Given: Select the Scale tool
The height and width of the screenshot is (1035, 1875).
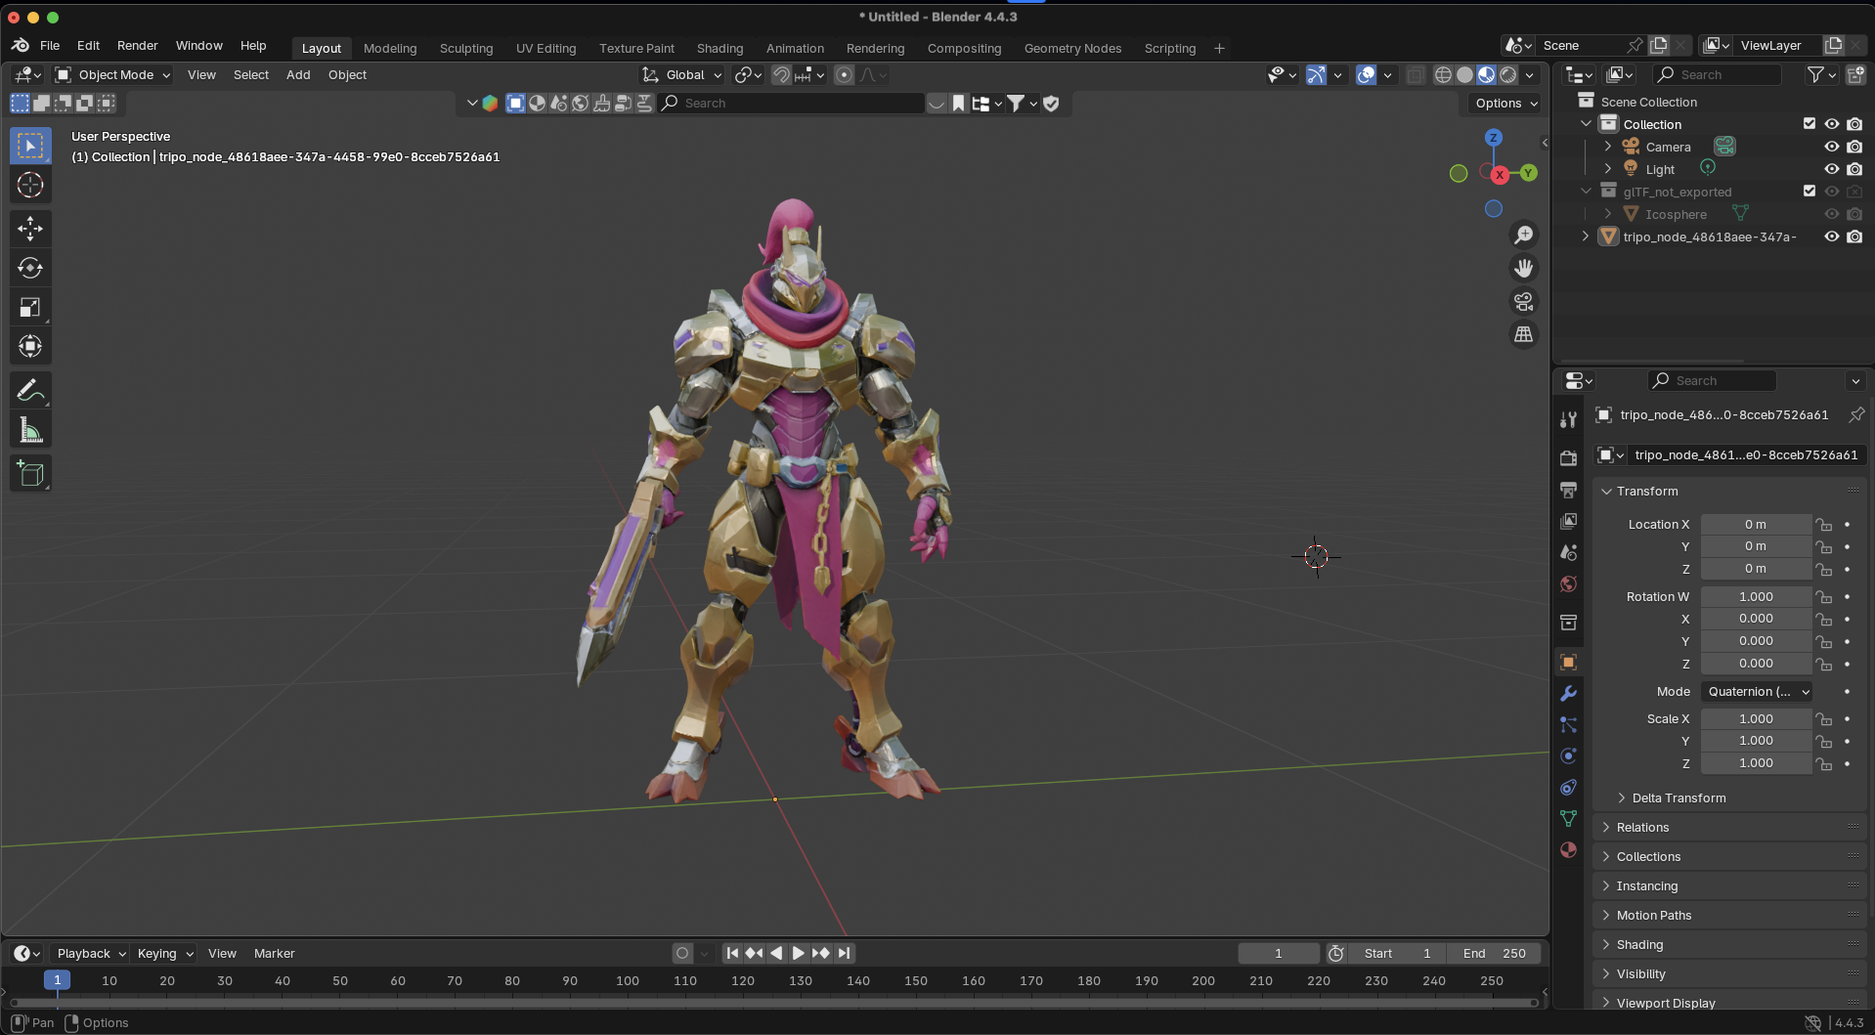Looking at the screenshot, I should click(30, 307).
